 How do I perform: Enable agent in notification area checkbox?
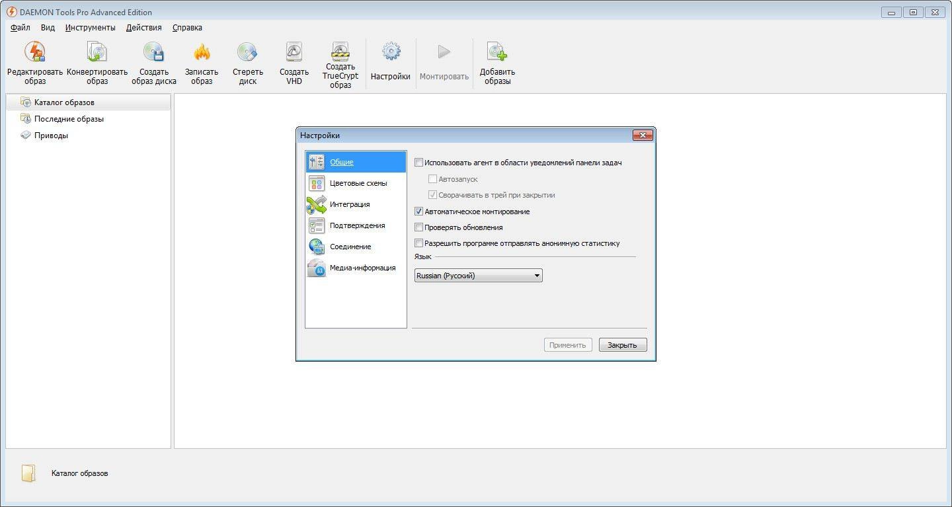coord(418,163)
